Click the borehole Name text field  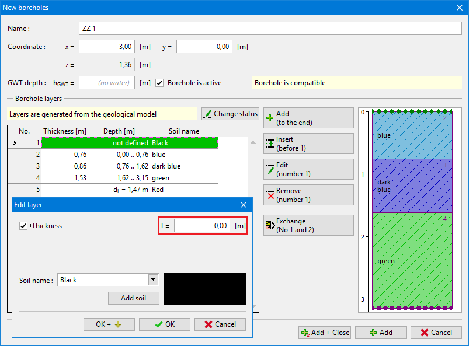[x=269, y=28]
